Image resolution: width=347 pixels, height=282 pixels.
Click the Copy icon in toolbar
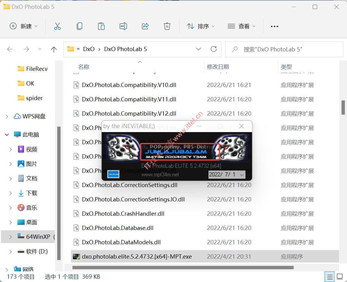pyautogui.click(x=79, y=26)
